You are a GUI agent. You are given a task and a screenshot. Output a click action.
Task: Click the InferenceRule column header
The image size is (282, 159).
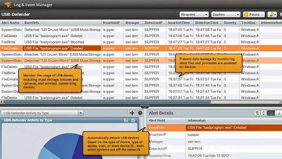click(x=271, y=23)
